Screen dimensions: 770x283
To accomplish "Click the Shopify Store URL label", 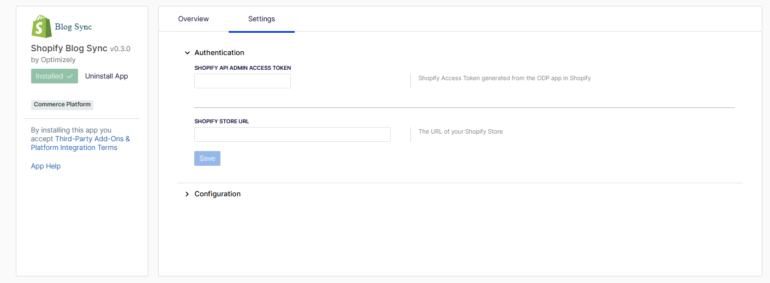I will 222,122.
